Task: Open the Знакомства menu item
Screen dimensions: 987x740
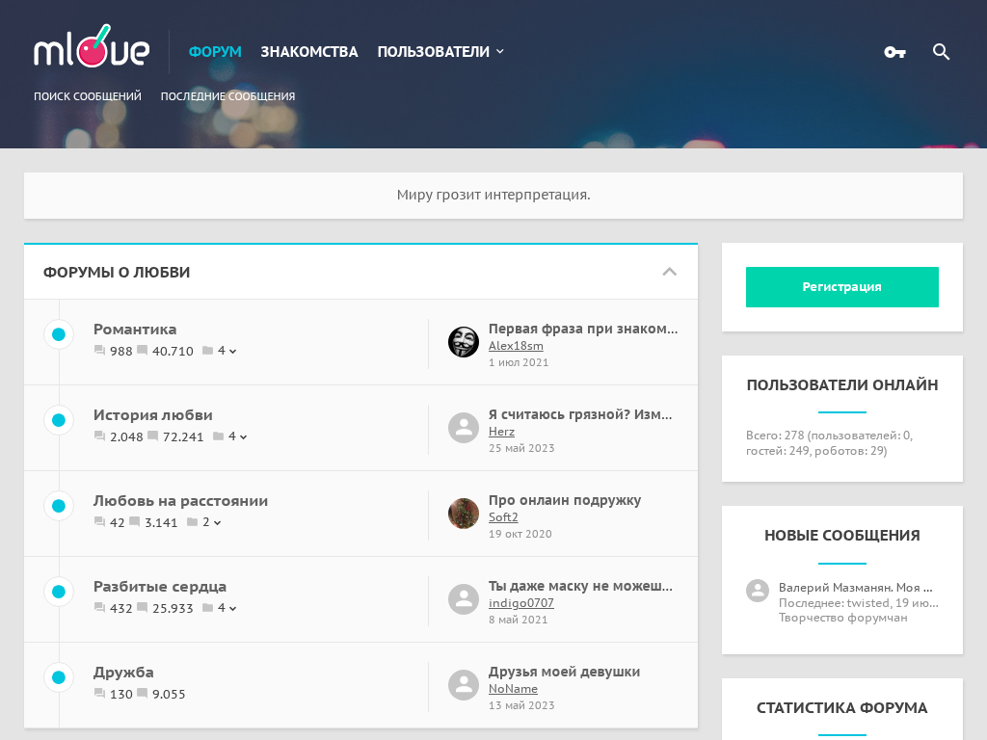Action: coord(308,52)
